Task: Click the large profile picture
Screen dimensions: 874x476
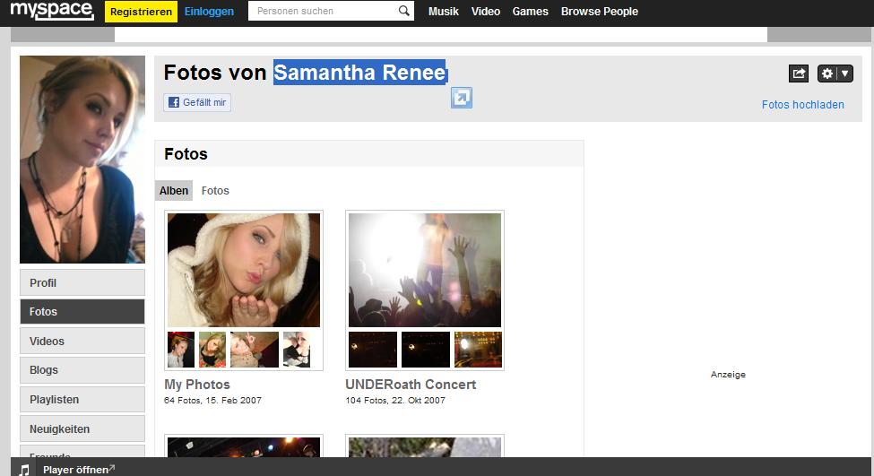Action: point(82,160)
